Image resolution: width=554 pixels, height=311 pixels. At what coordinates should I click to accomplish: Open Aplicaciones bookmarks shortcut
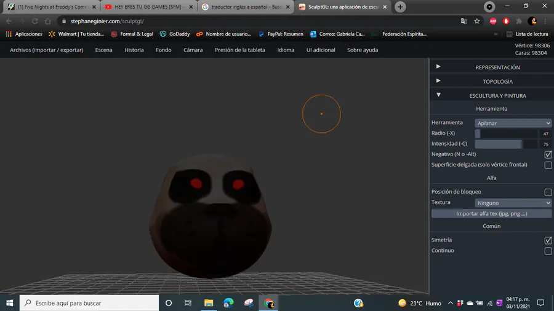pos(24,34)
